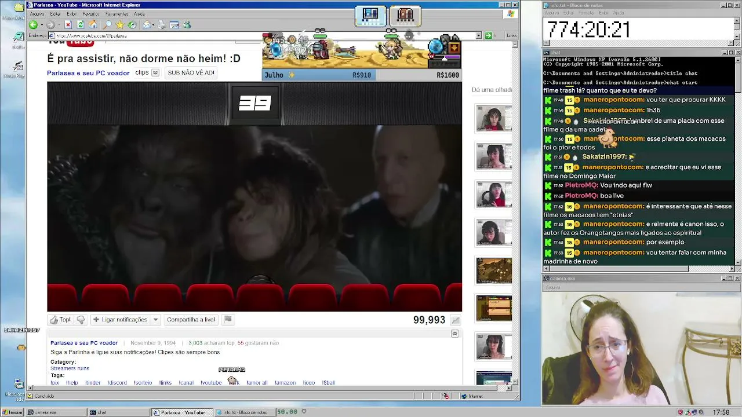742x417 pixels.
Task: Collapse the video description panel
Action: click(454, 334)
